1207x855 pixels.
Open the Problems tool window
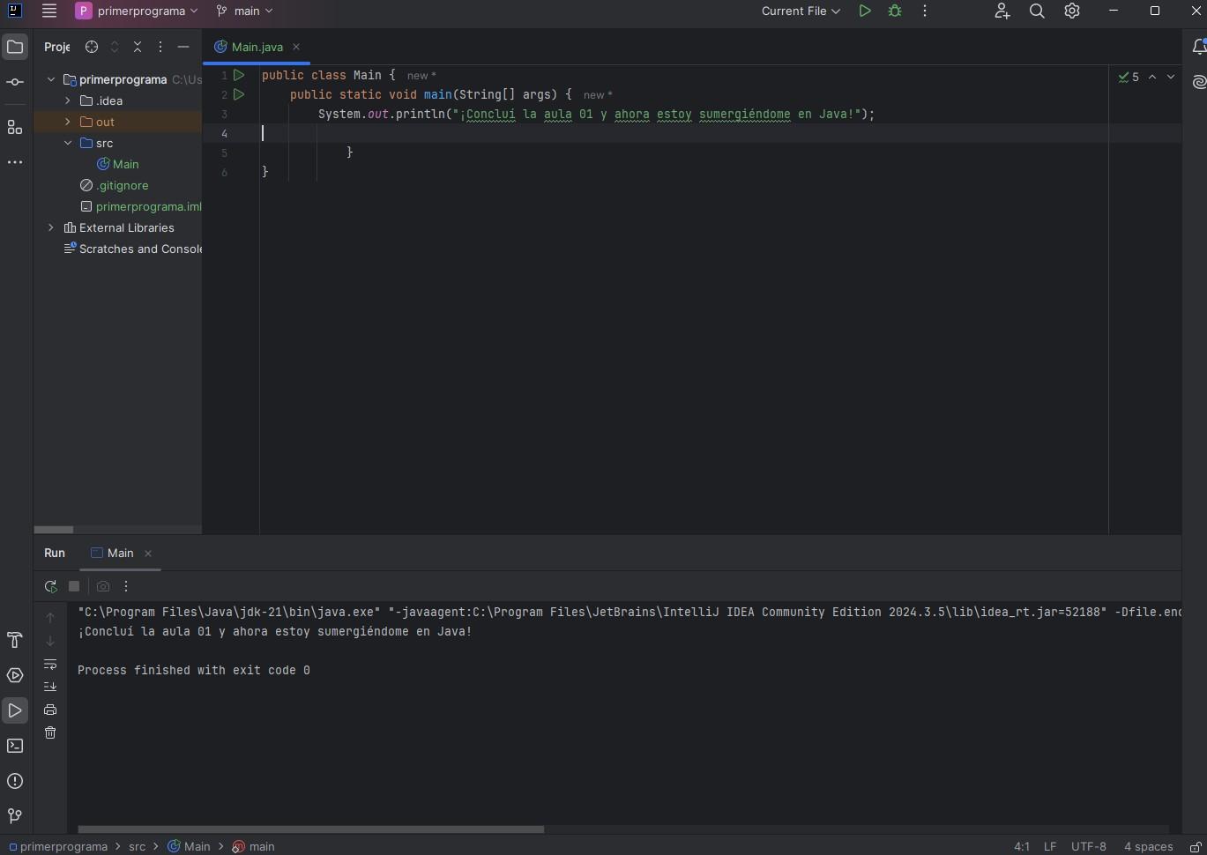(x=15, y=781)
